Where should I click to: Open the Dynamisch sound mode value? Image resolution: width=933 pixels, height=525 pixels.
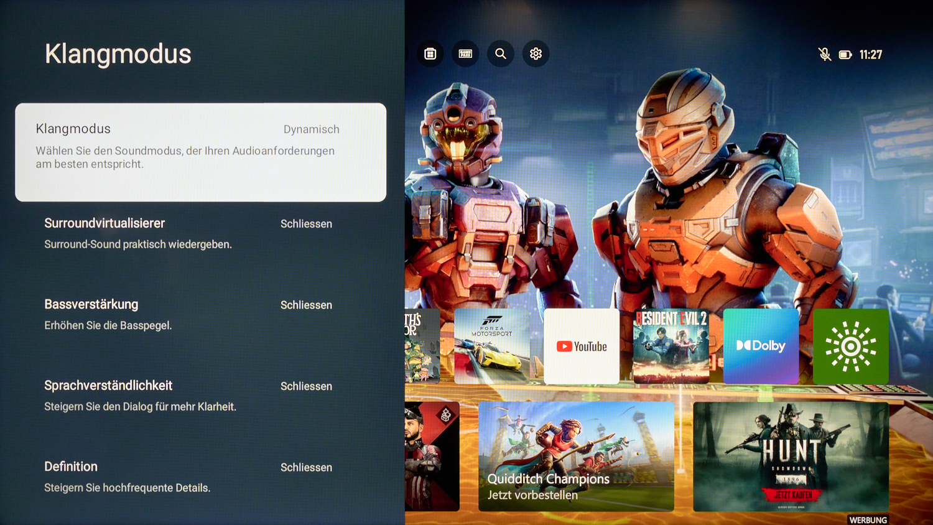click(x=312, y=129)
